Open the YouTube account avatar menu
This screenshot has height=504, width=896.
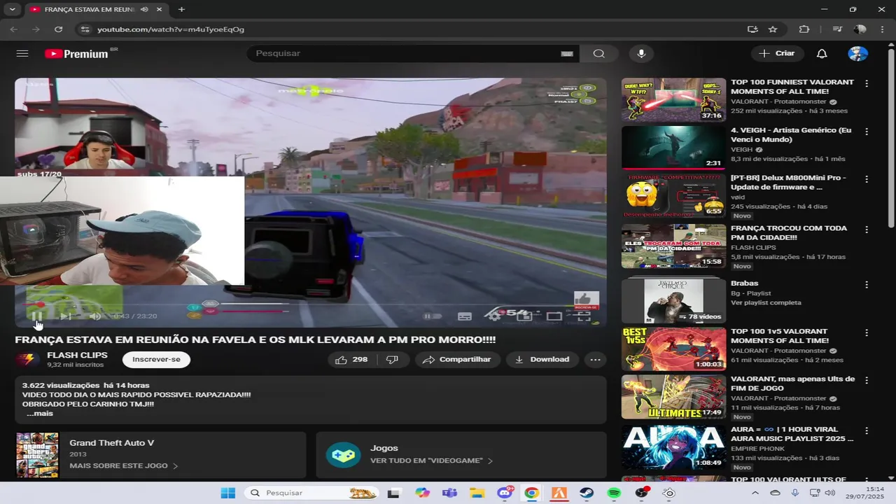857,54
